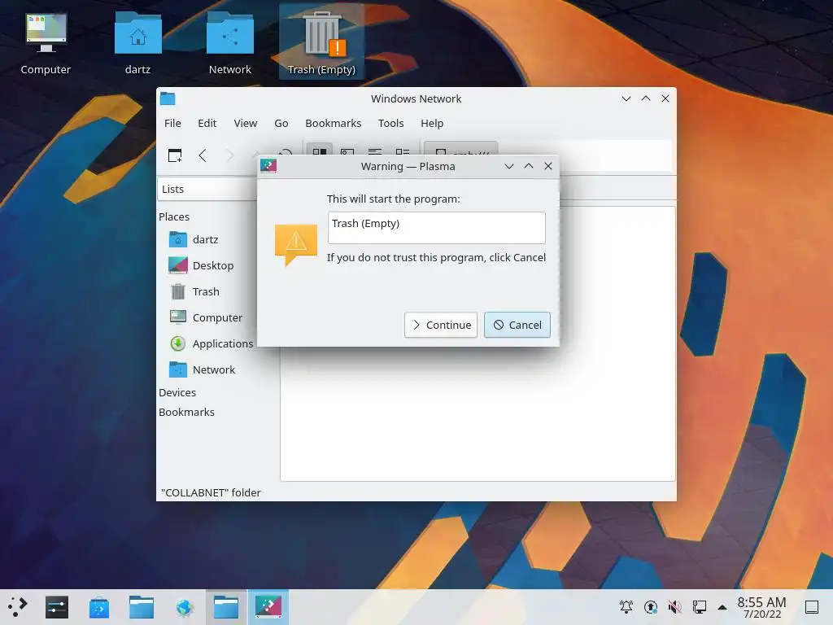Screen dimensions: 833x625
Task: Expand the Devices section in sidebar
Action: coord(177,393)
